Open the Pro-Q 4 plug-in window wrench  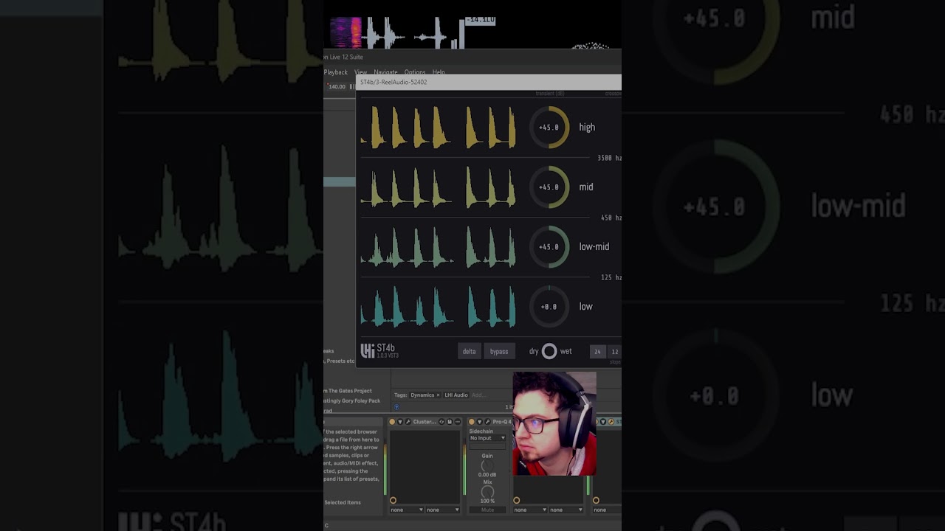pos(487,422)
